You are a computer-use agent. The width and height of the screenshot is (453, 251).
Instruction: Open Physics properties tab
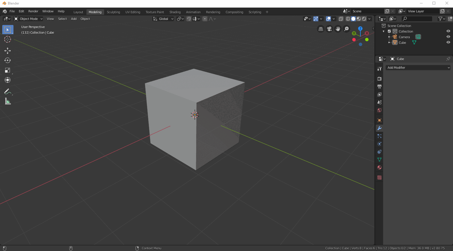pos(379,144)
